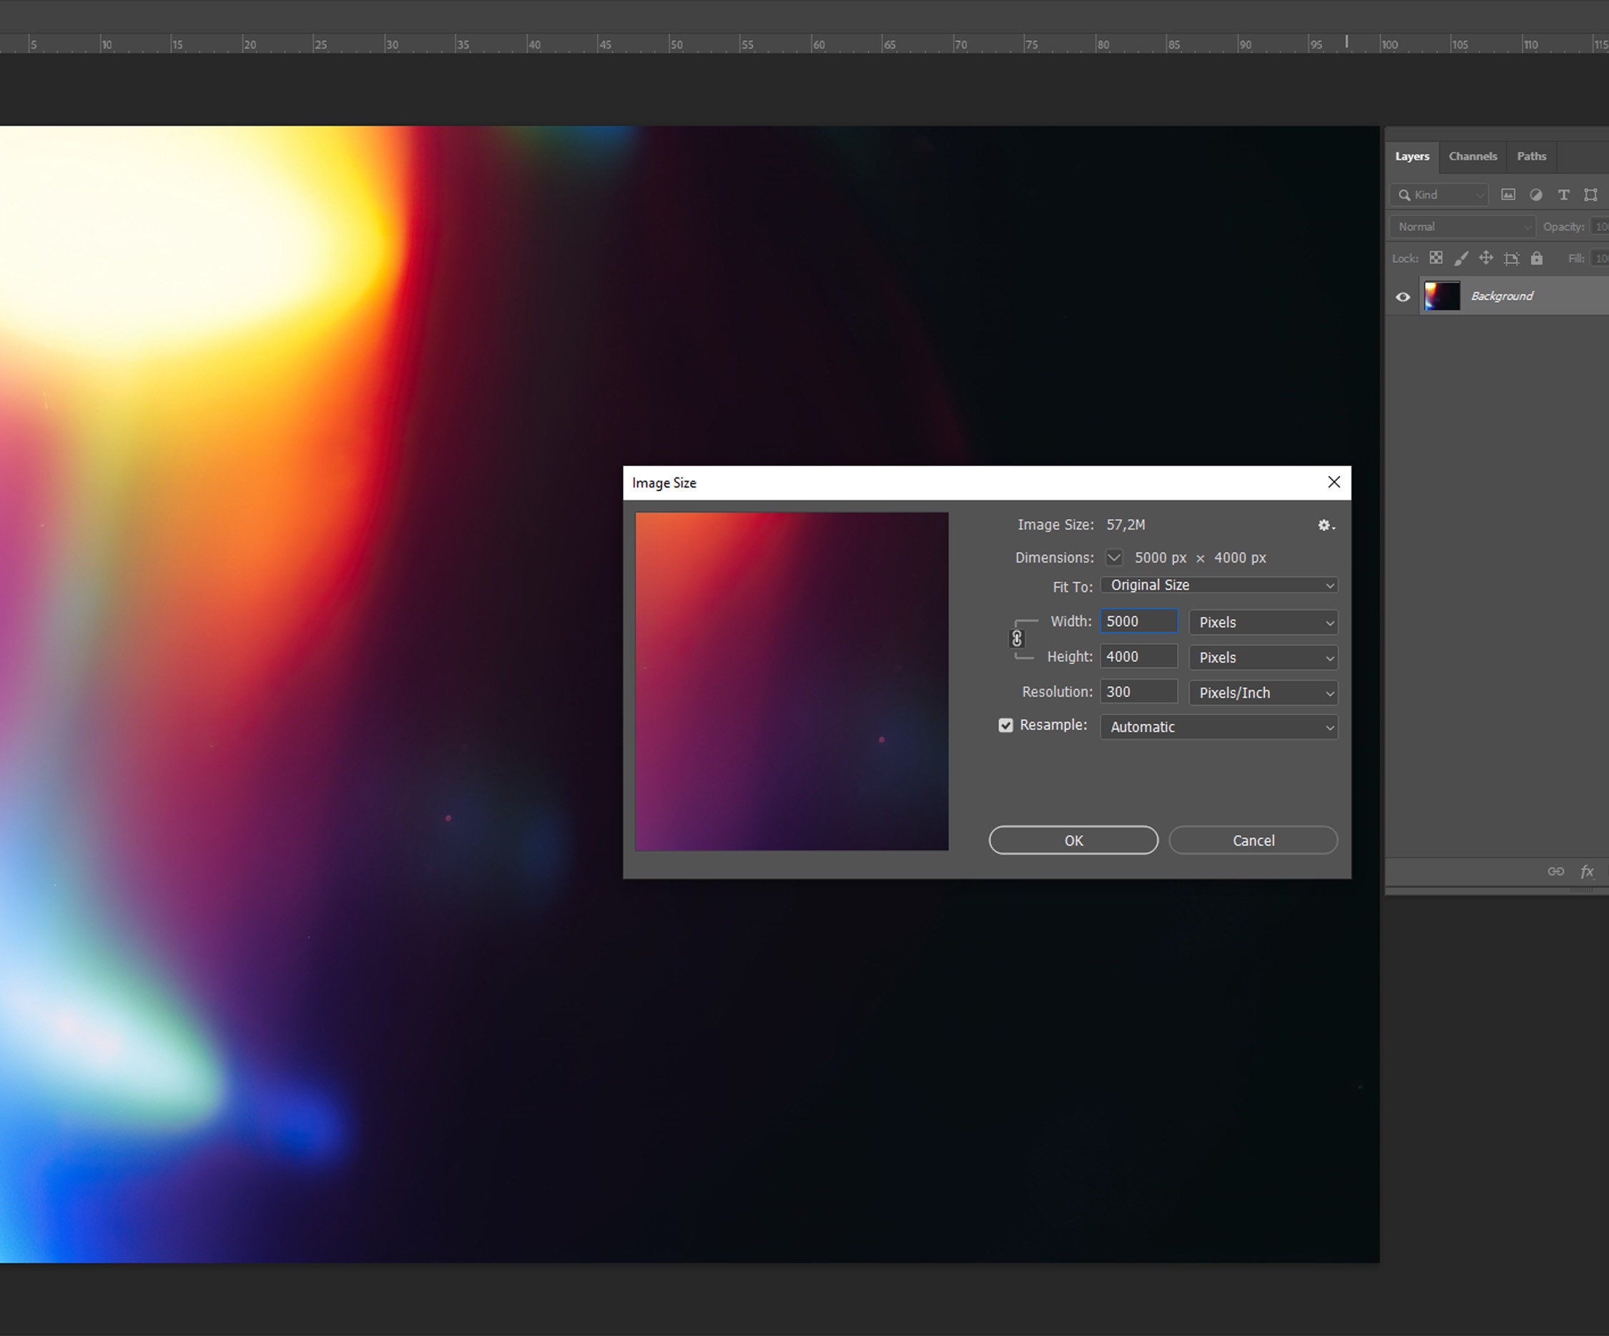Cancel the Image Size dialog
The image size is (1609, 1336).
point(1253,840)
